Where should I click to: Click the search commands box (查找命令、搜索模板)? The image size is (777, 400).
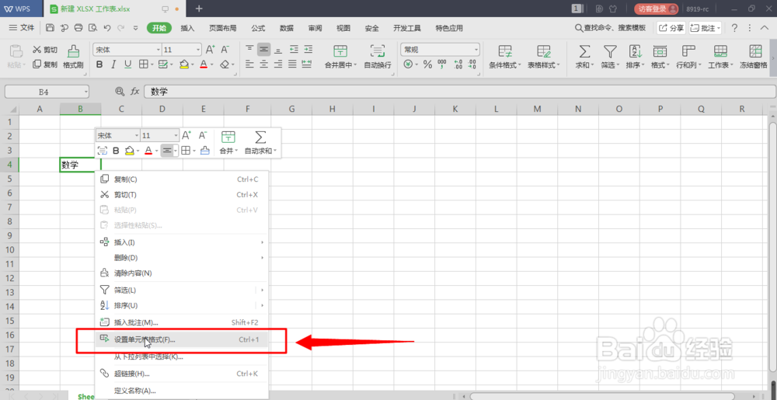coord(611,28)
